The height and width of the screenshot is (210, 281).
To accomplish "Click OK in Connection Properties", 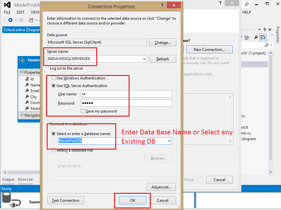I will pyautogui.click(x=133, y=200).
